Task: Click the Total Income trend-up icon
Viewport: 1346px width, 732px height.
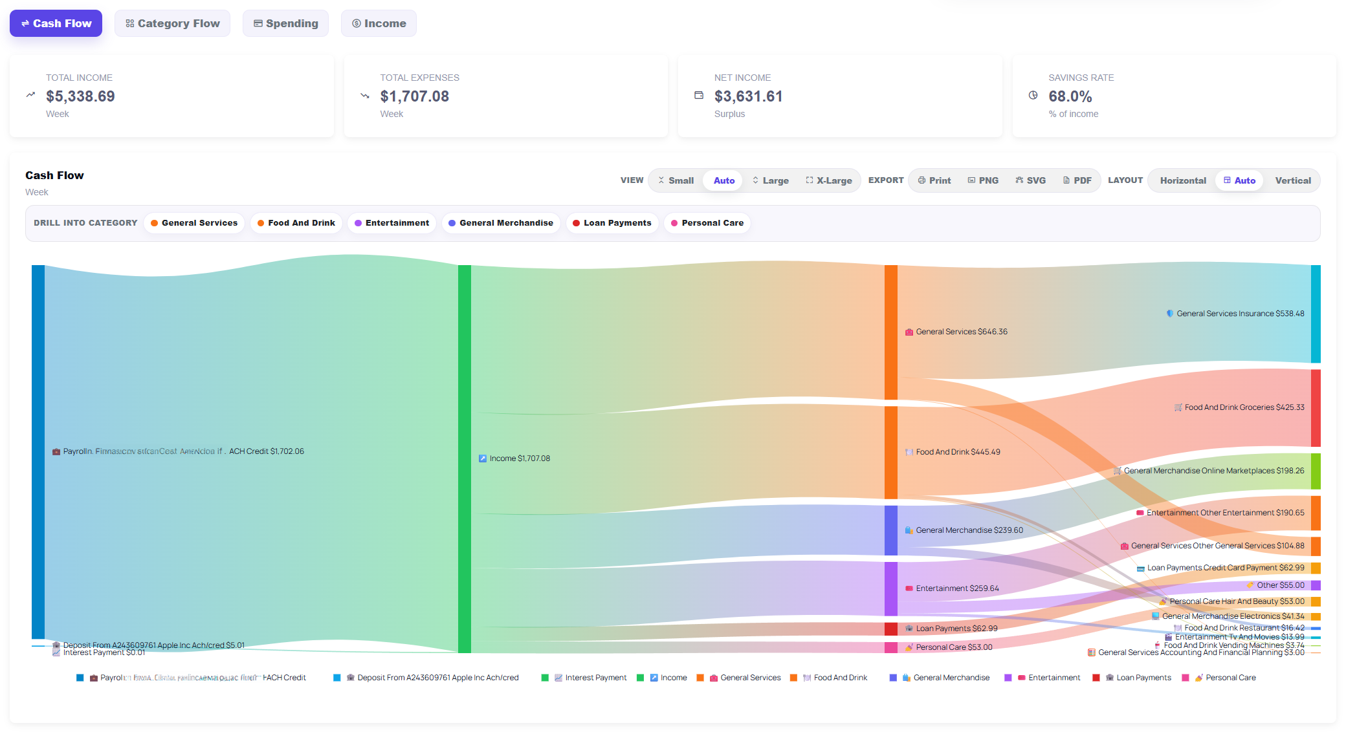Action: 30,95
